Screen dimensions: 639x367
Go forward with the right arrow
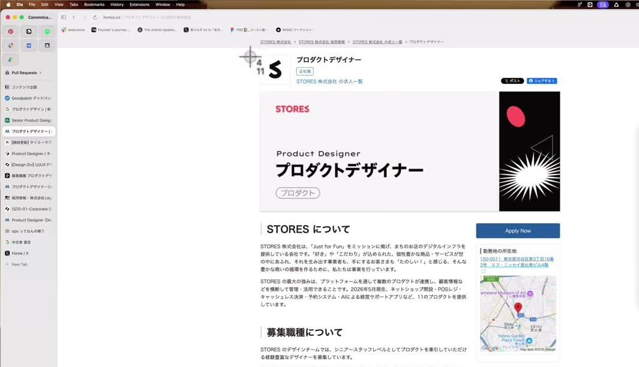click(85, 17)
